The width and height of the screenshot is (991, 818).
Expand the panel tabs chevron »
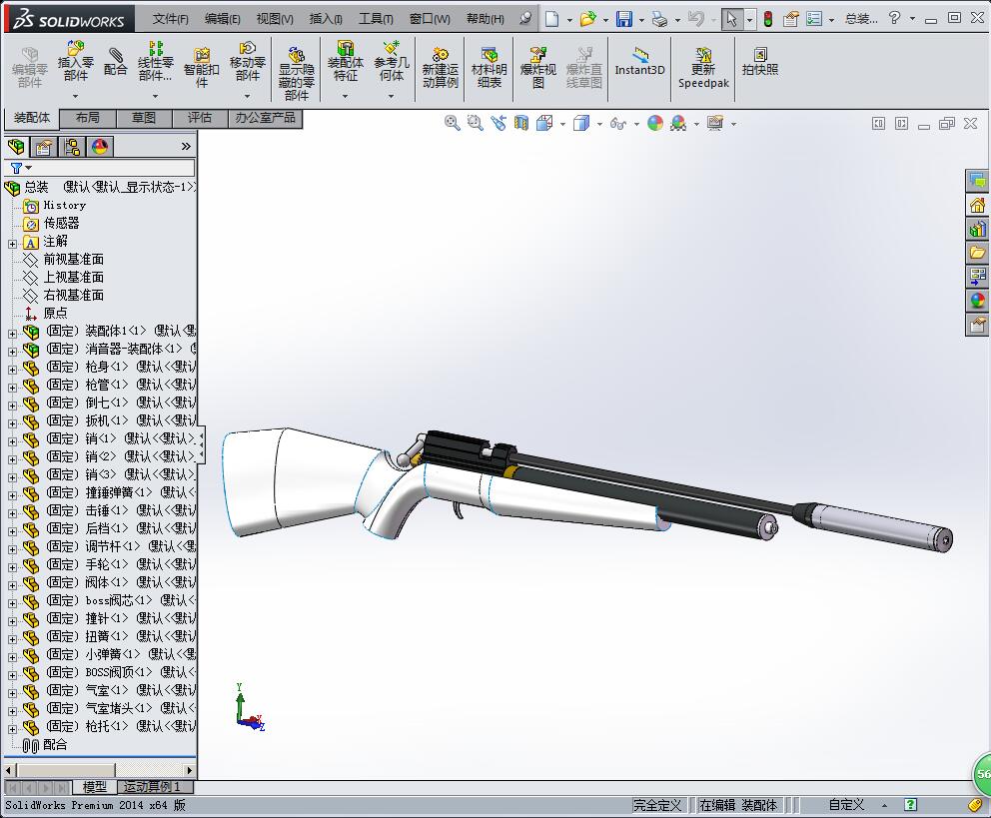(x=186, y=147)
